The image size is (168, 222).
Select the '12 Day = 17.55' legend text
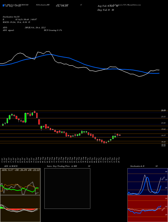[x=13, y=6]
